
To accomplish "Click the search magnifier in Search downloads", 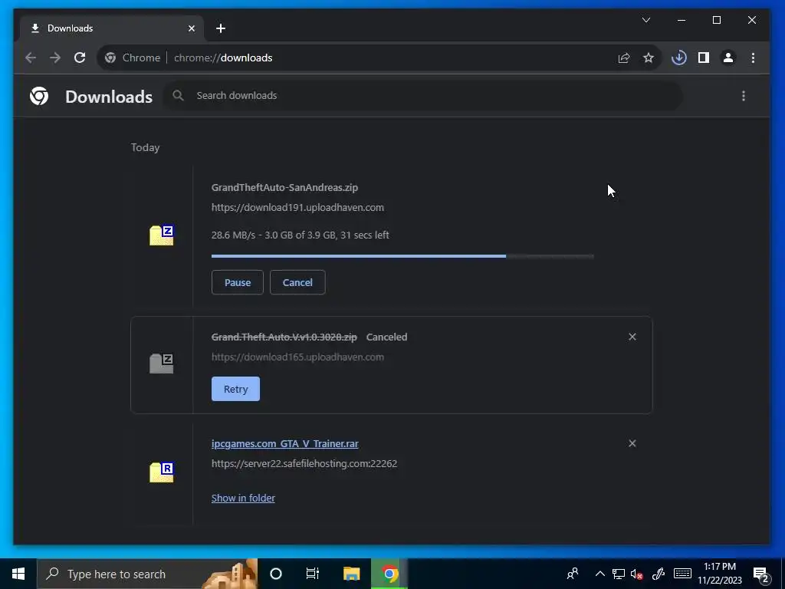I will (178, 95).
